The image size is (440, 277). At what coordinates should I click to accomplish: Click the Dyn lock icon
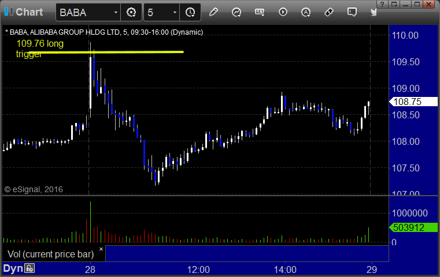pos(29,268)
